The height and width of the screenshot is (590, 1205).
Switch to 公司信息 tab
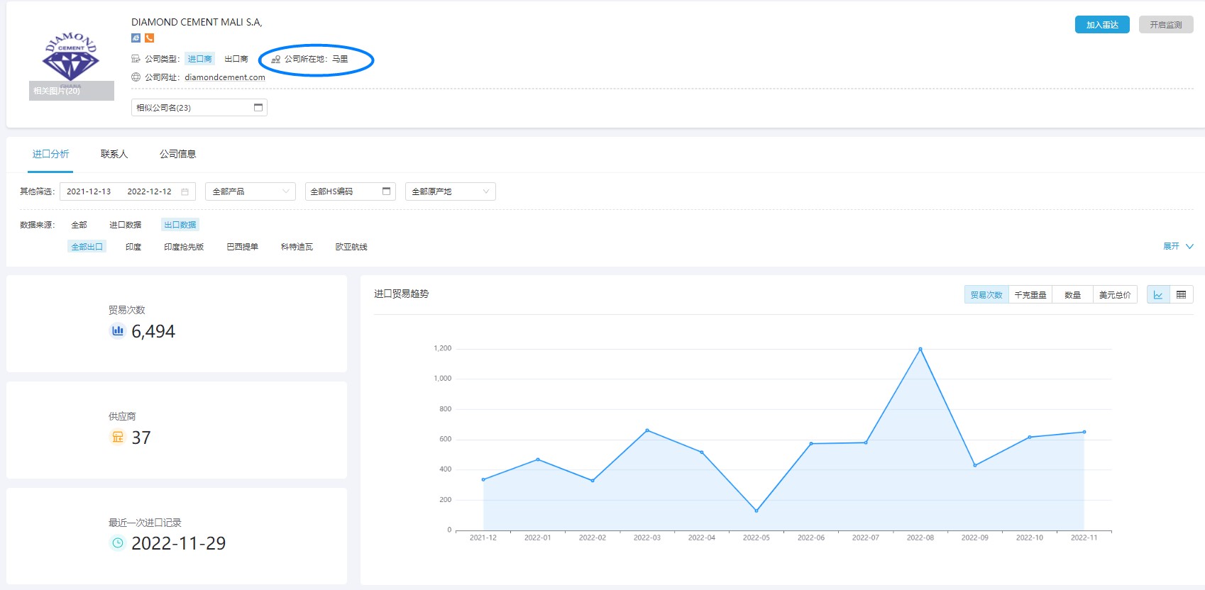point(178,154)
